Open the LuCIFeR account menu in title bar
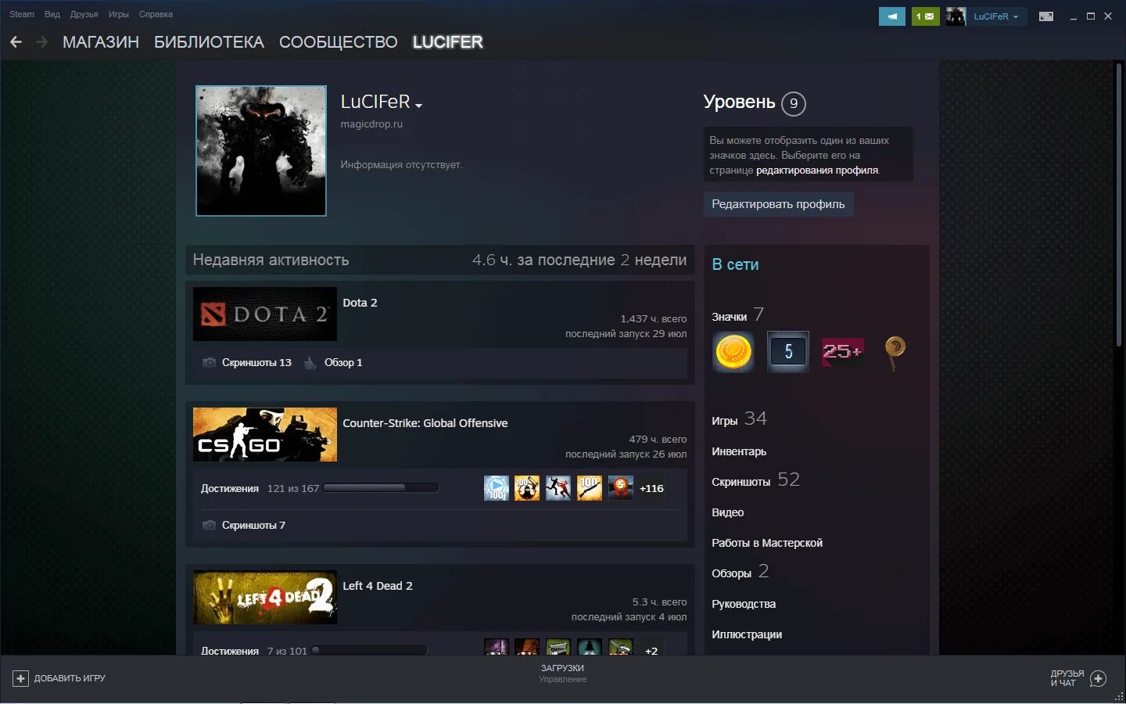 (x=995, y=16)
